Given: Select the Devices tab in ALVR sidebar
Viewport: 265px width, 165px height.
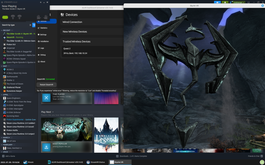Looking at the screenshot, I should [46, 21].
